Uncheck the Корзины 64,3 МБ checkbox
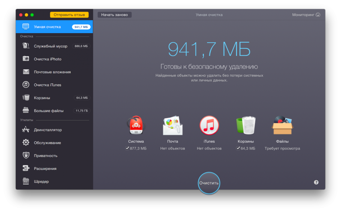Screen dimensions: 341x212 pos(238,148)
